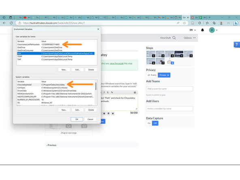Click Delete under System variables
The width and height of the screenshot is (240, 180).
tap(91, 110)
